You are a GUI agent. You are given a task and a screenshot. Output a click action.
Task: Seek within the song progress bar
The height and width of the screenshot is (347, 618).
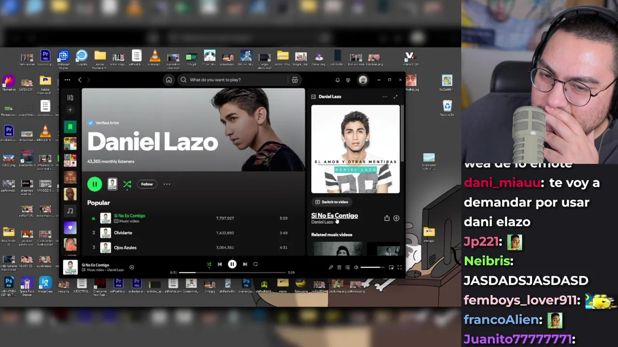click(232, 273)
